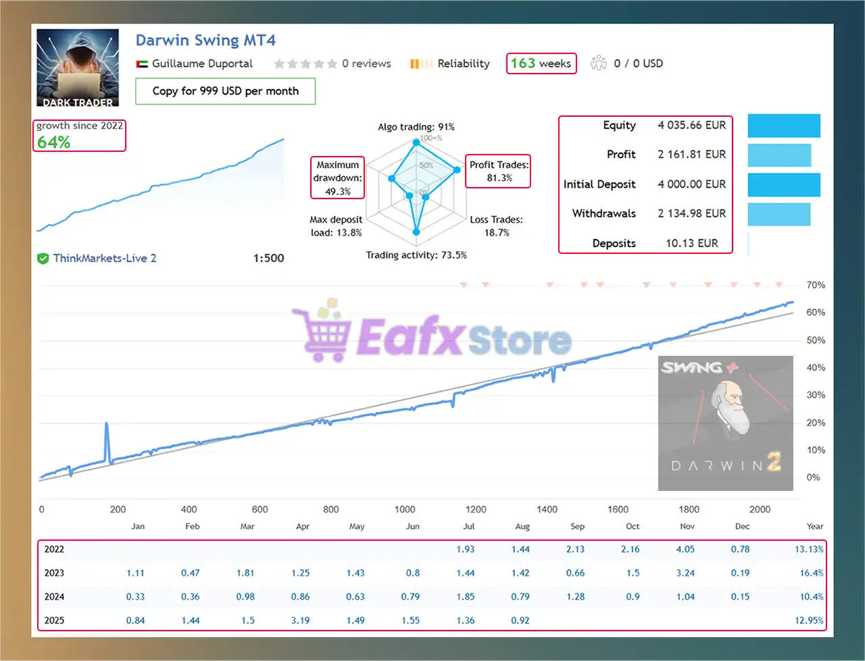Click the 163 weeks value

pos(541,63)
